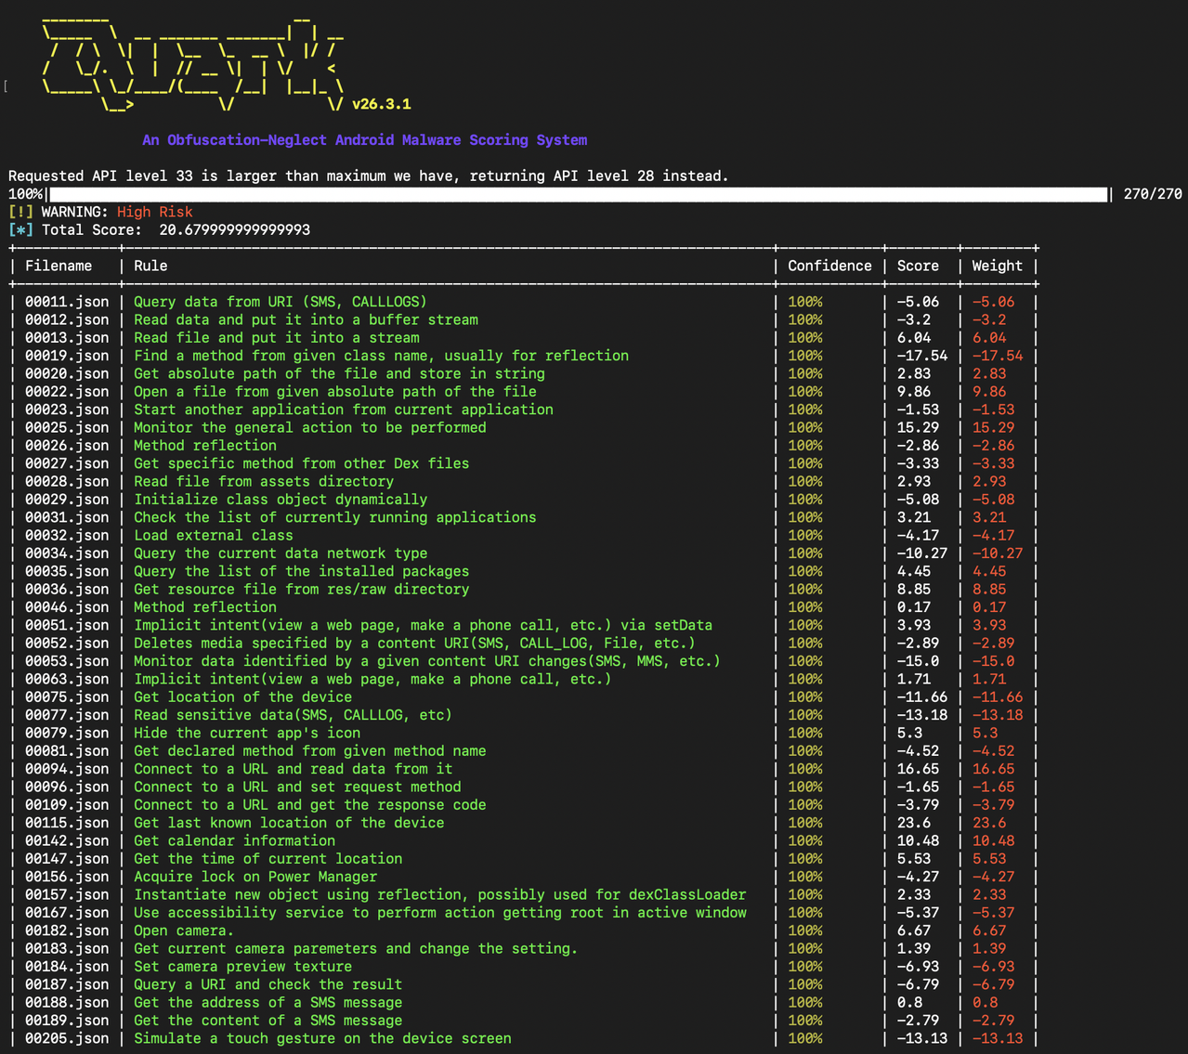Click rule "Simulate a touch gesture on the device screen"
This screenshot has width=1188, height=1054.
click(322, 1038)
